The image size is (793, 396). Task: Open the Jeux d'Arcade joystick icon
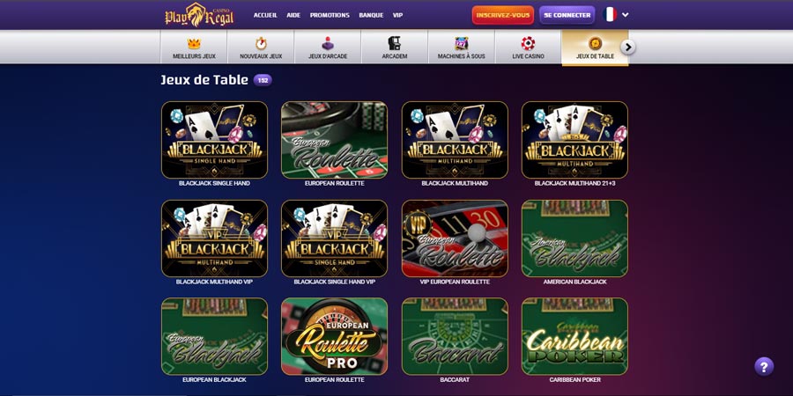pyautogui.click(x=328, y=43)
